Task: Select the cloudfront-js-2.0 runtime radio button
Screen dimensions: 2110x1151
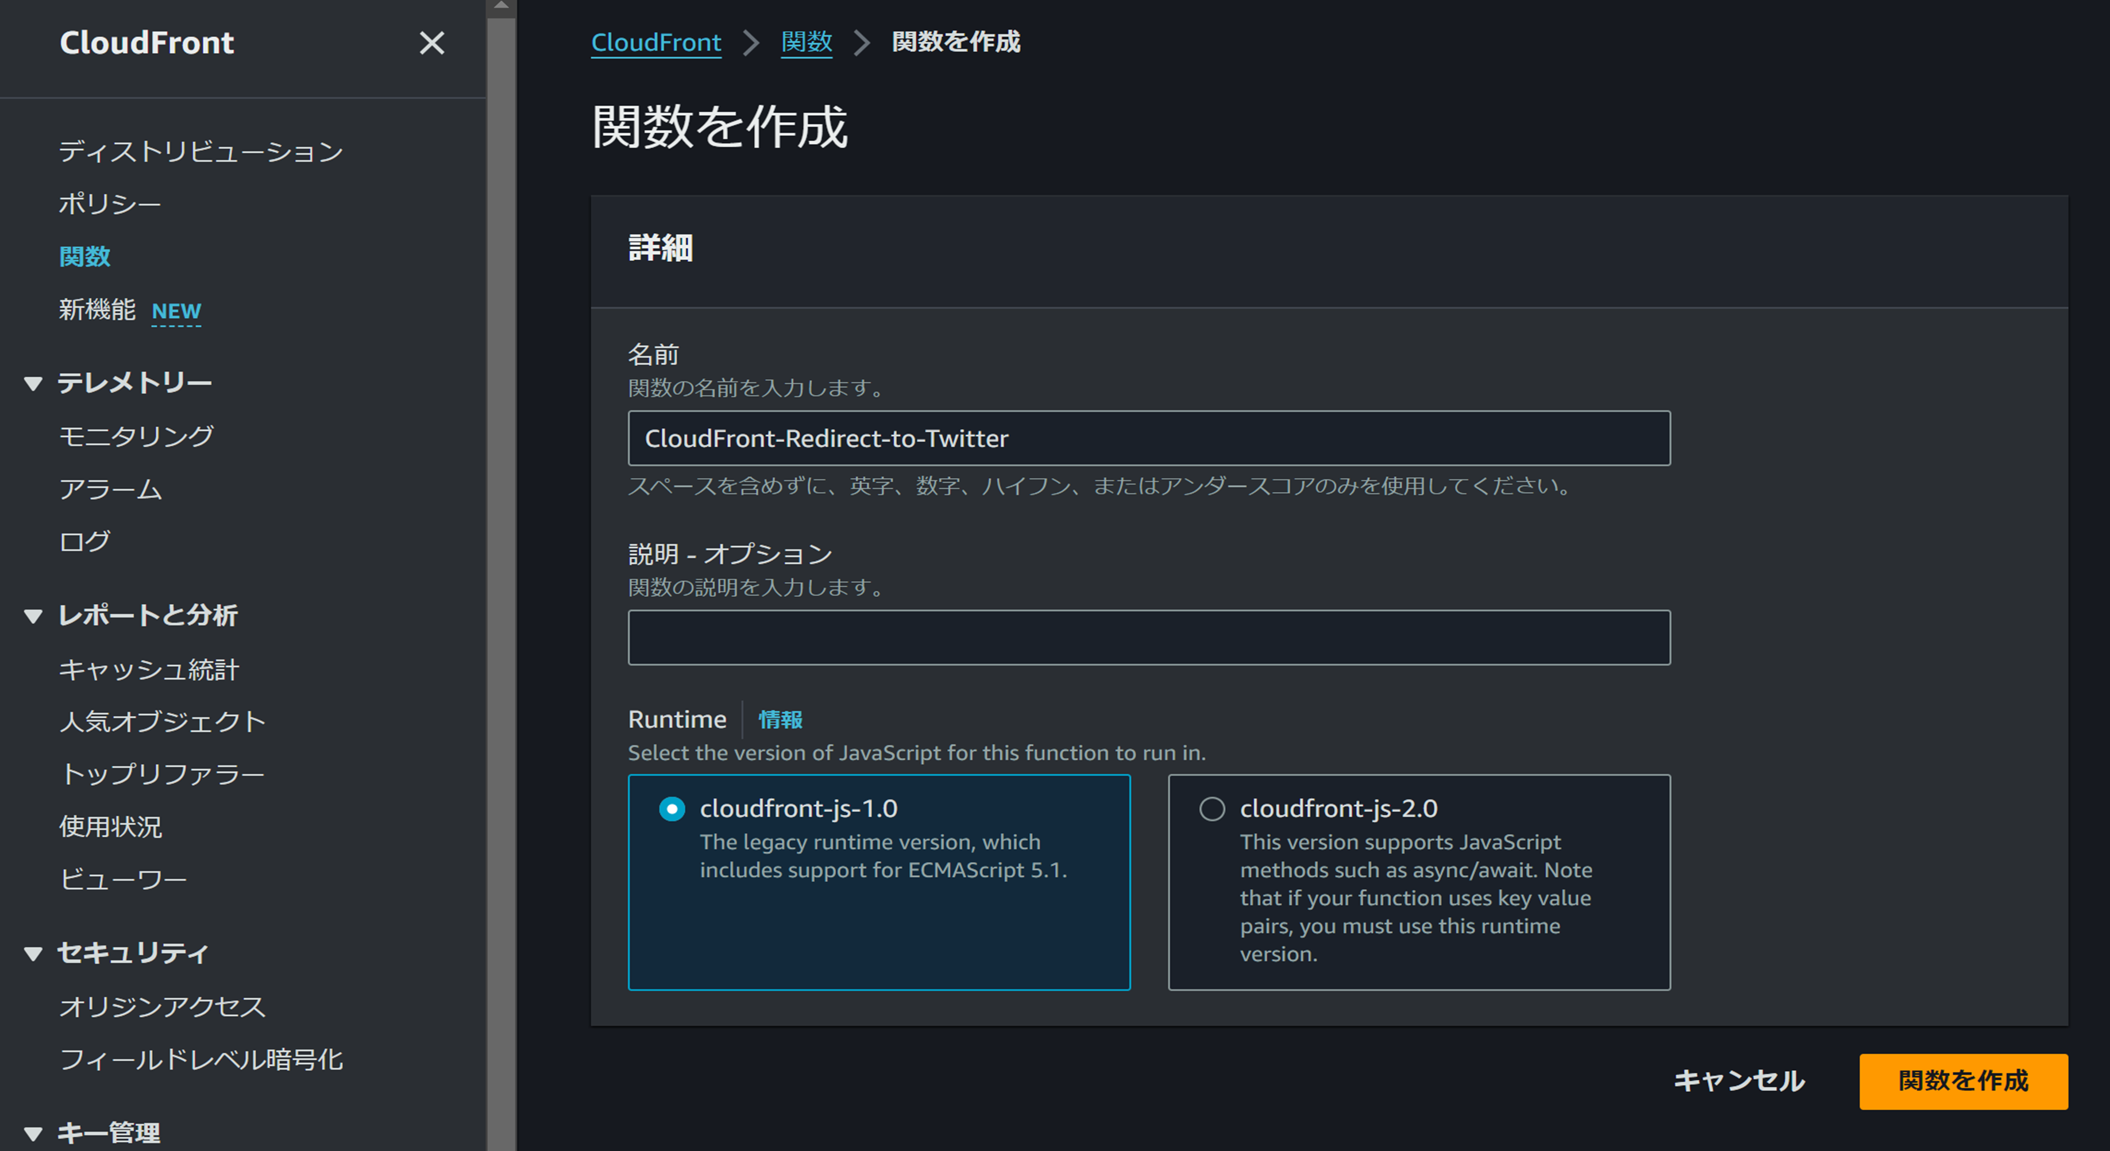Action: click(1212, 809)
